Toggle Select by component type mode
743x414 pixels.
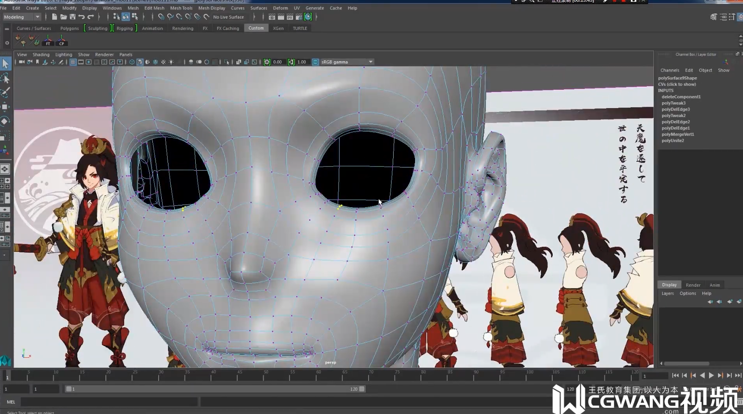tap(135, 17)
